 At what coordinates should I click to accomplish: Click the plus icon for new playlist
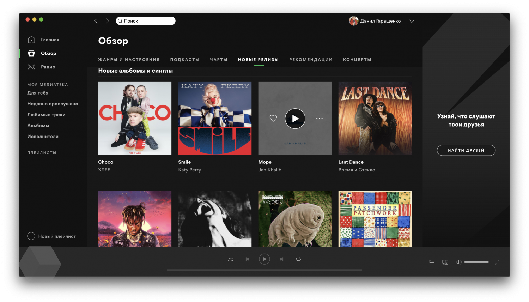click(31, 236)
